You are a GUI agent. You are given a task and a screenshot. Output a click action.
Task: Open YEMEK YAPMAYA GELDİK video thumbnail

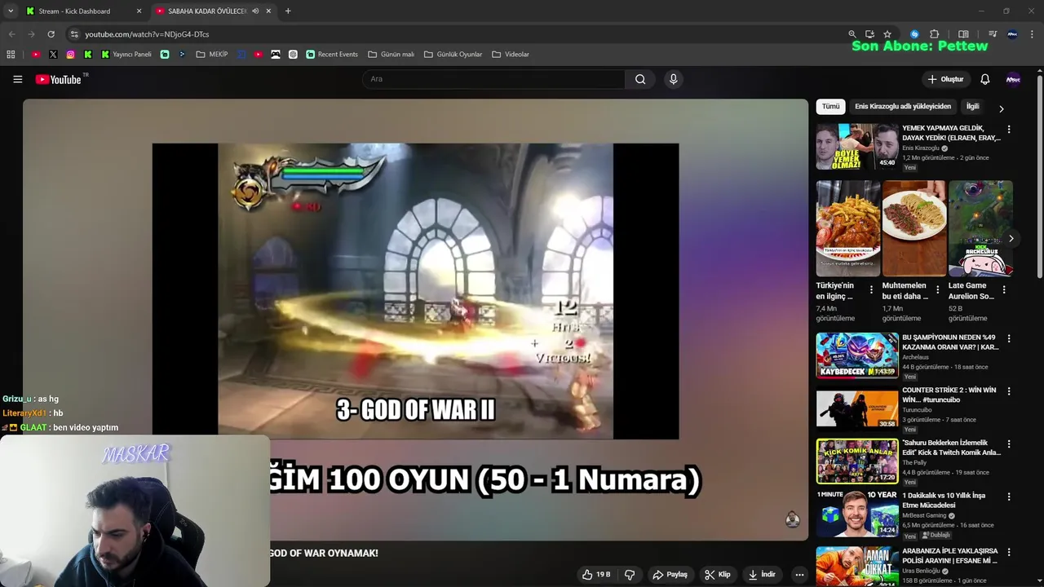coord(857,147)
